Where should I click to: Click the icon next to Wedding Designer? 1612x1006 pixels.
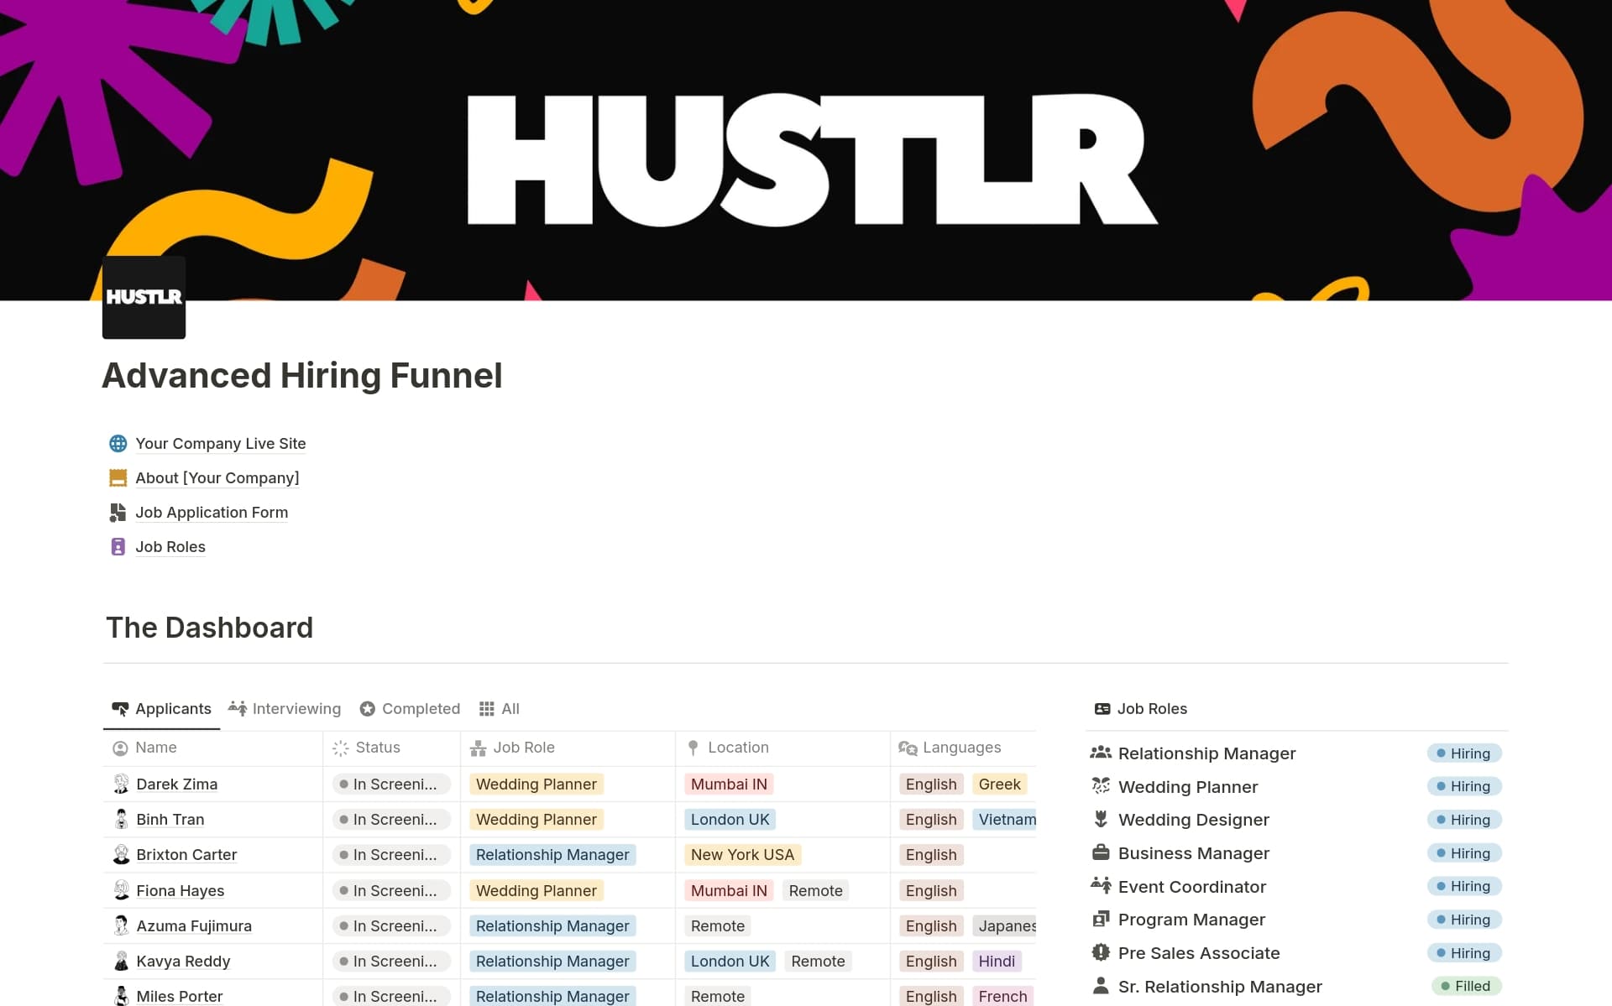pos(1101,820)
